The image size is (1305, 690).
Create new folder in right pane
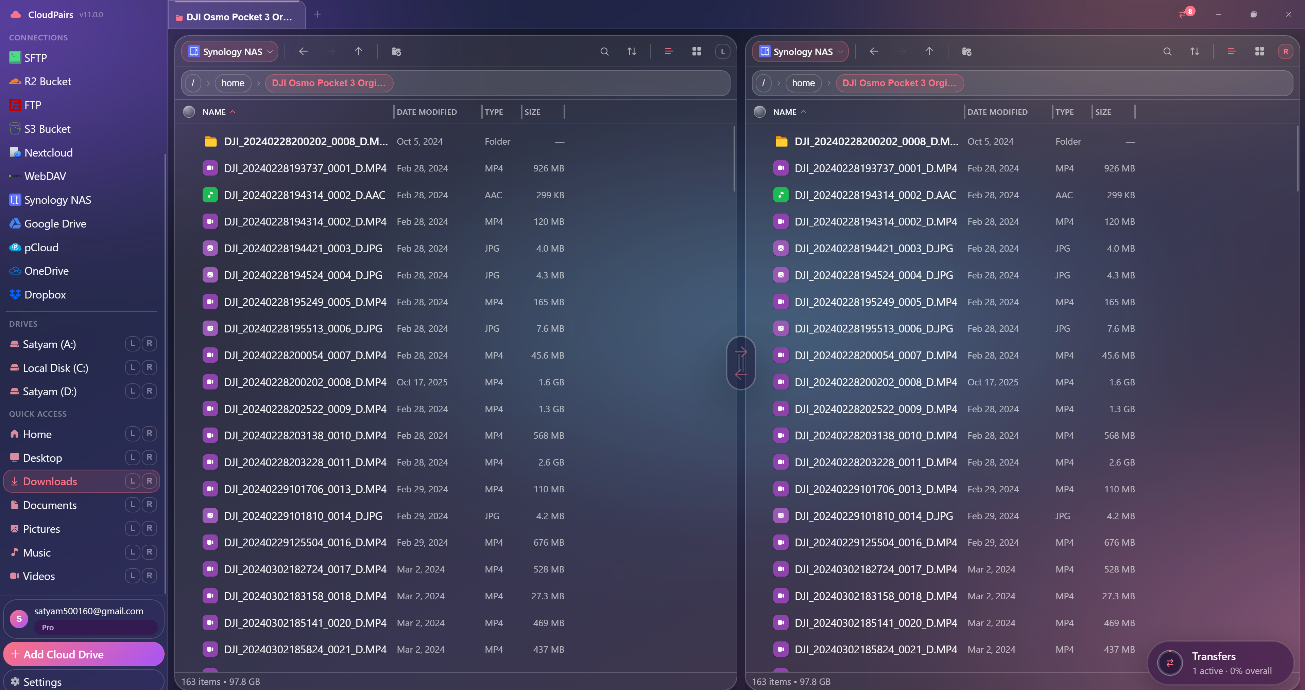click(966, 52)
